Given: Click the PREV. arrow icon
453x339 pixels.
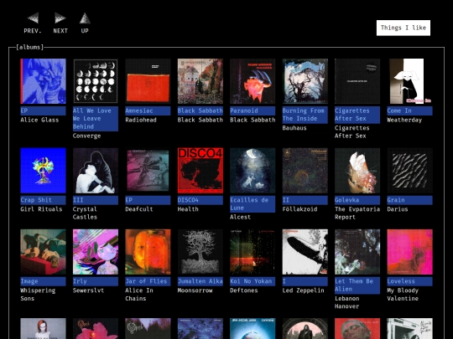Looking at the screenshot, I should [x=33, y=18].
